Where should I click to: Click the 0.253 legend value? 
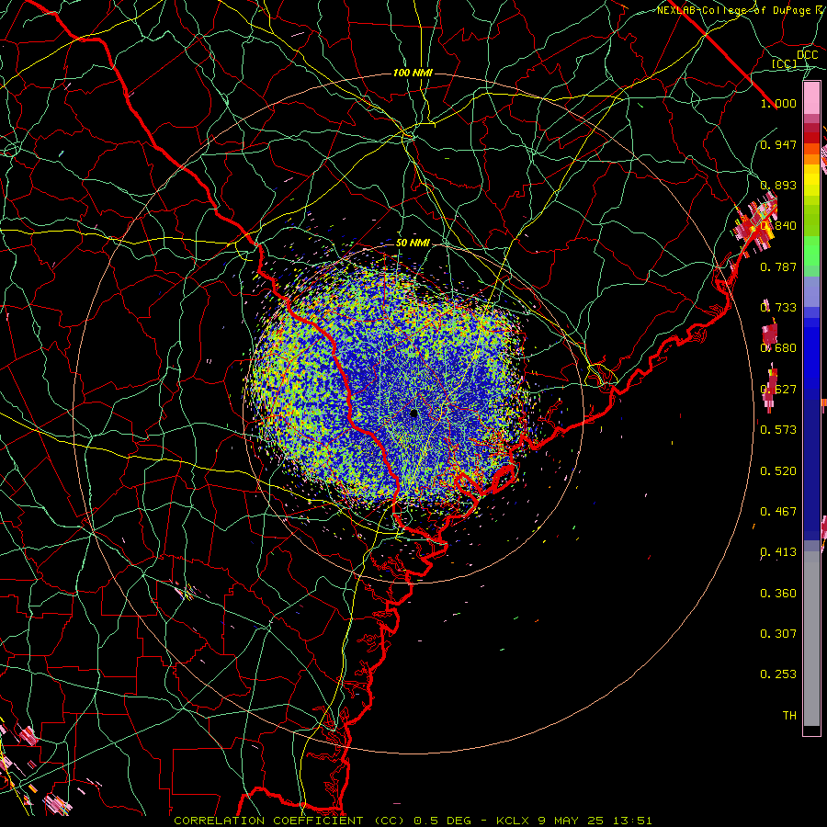point(778,674)
